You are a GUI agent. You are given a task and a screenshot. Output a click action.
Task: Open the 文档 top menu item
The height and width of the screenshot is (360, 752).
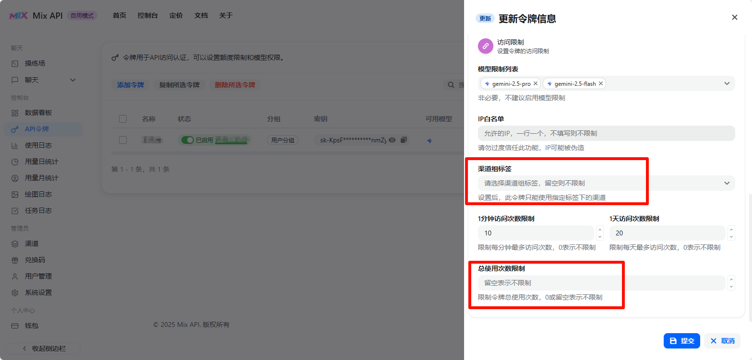[x=201, y=15]
